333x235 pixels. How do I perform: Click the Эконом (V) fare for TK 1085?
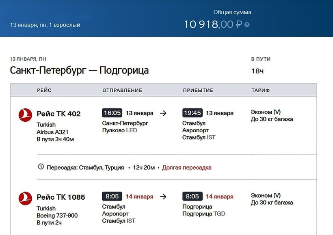point(266,196)
